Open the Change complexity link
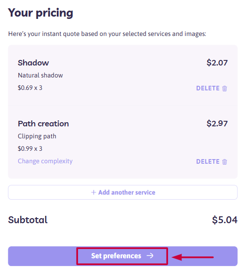Image resolution: width=247 pixels, height=273 pixels. [45, 161]
